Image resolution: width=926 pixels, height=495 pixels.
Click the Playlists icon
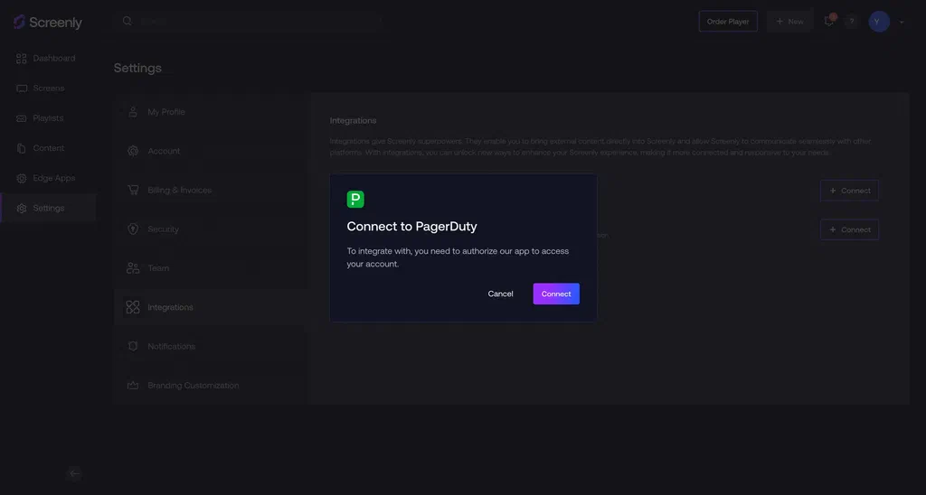coord(22,118)
